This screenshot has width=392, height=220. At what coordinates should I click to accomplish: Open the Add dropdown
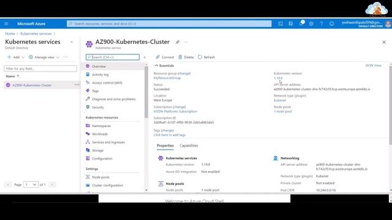click(x=16, y=57)
